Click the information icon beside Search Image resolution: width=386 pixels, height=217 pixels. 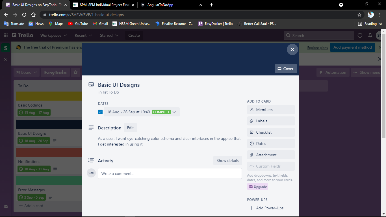360,35
